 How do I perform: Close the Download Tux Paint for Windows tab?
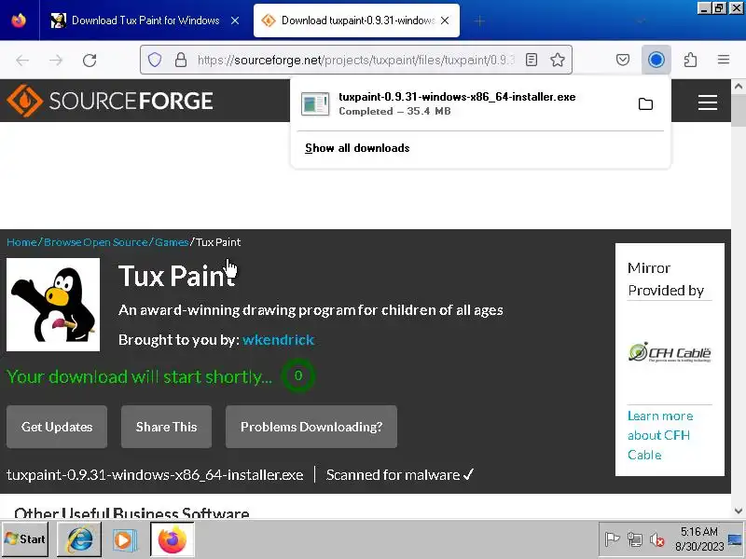(235, 20)
